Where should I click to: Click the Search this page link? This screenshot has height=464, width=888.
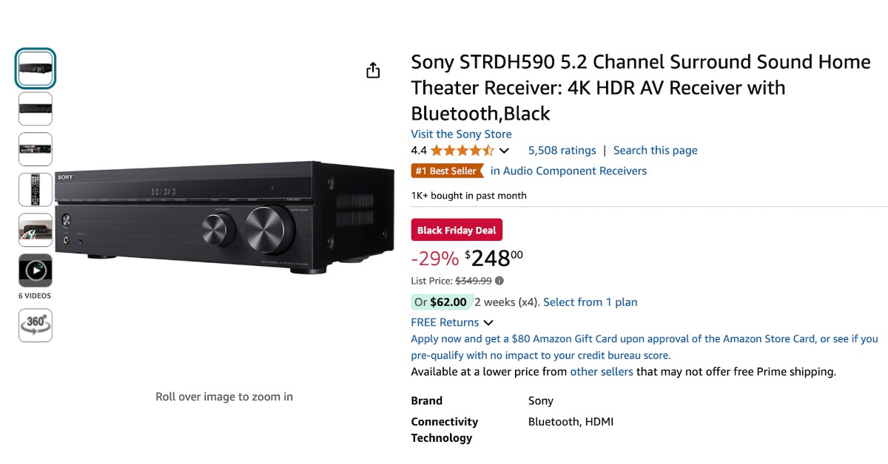655,150
